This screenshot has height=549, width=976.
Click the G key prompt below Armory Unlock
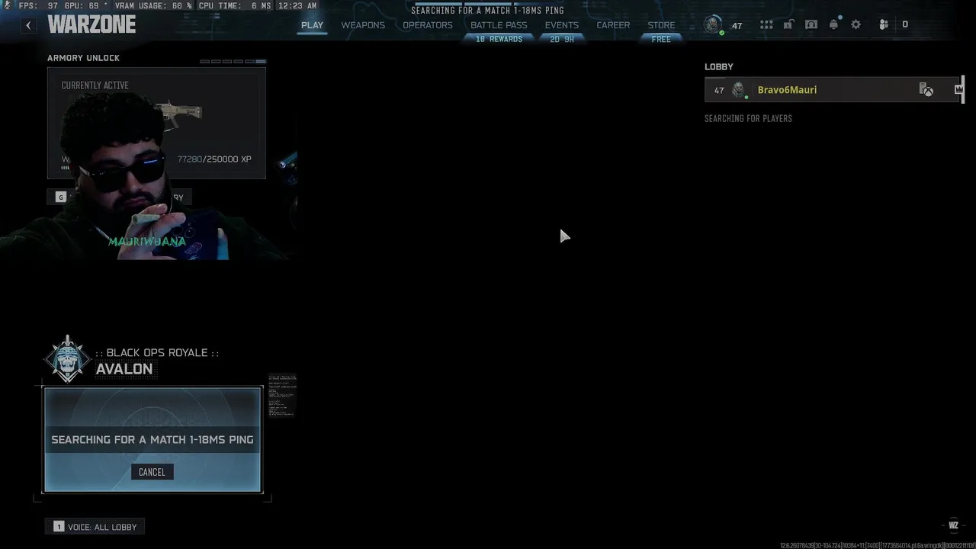click(61, 197)
